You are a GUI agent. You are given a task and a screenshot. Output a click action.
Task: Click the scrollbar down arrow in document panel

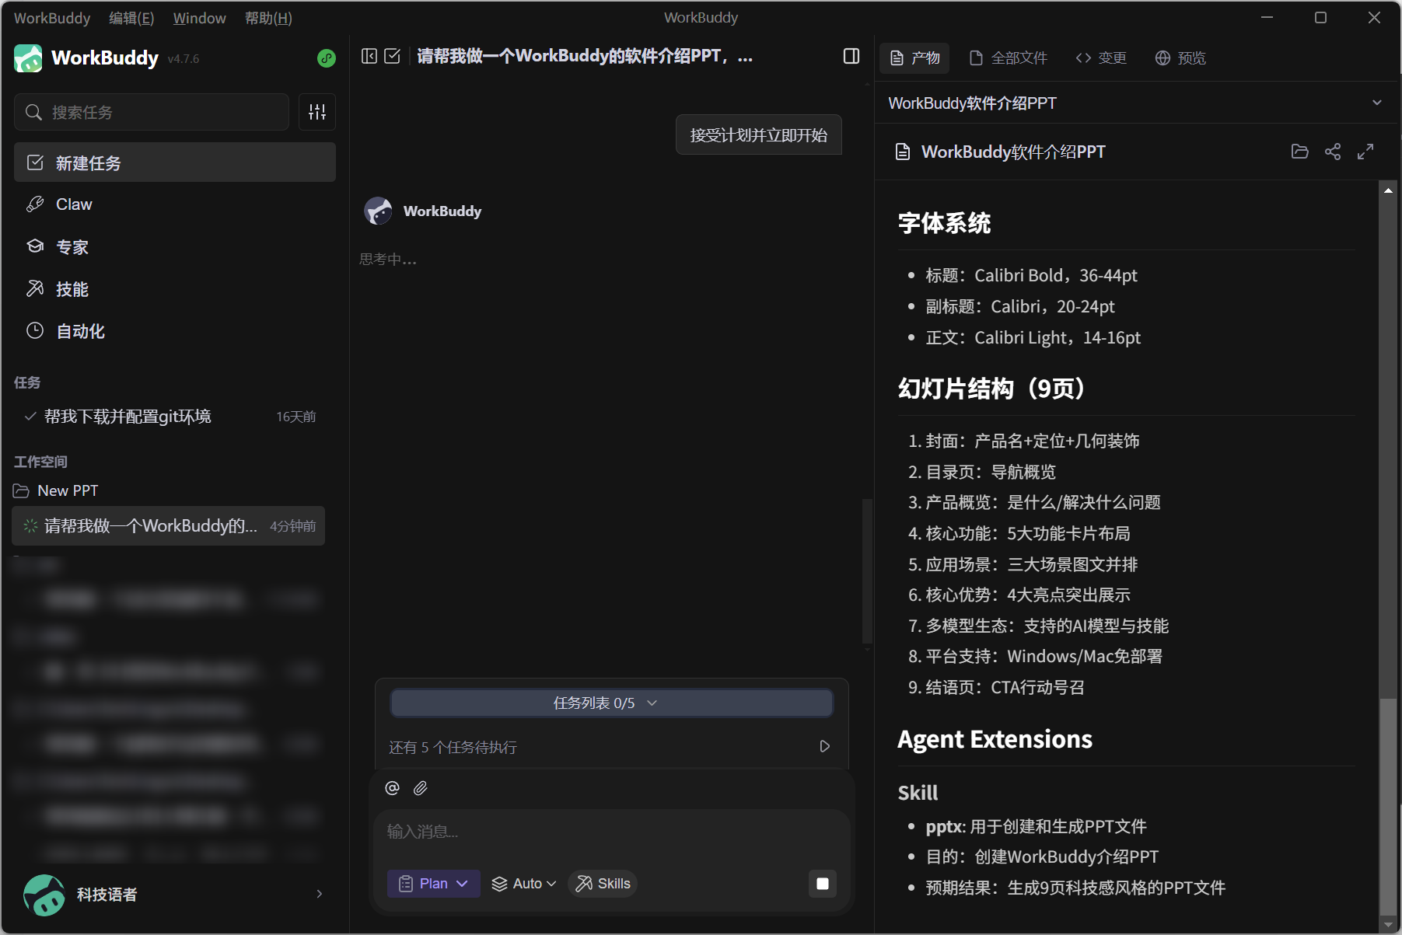point(1388,924)
